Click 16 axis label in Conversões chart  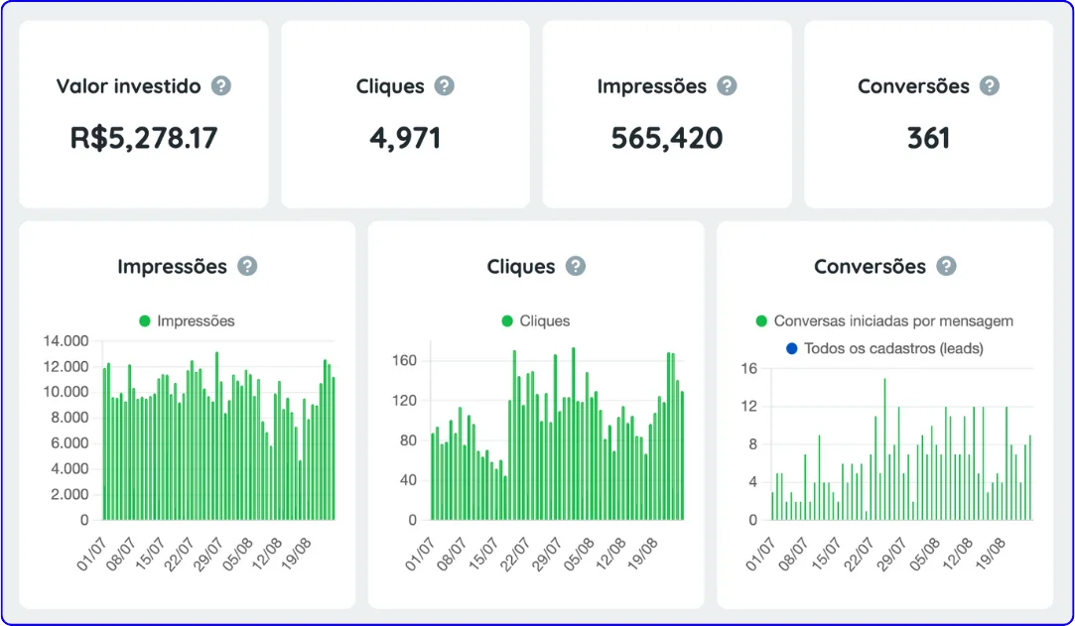tap(748, 368)
